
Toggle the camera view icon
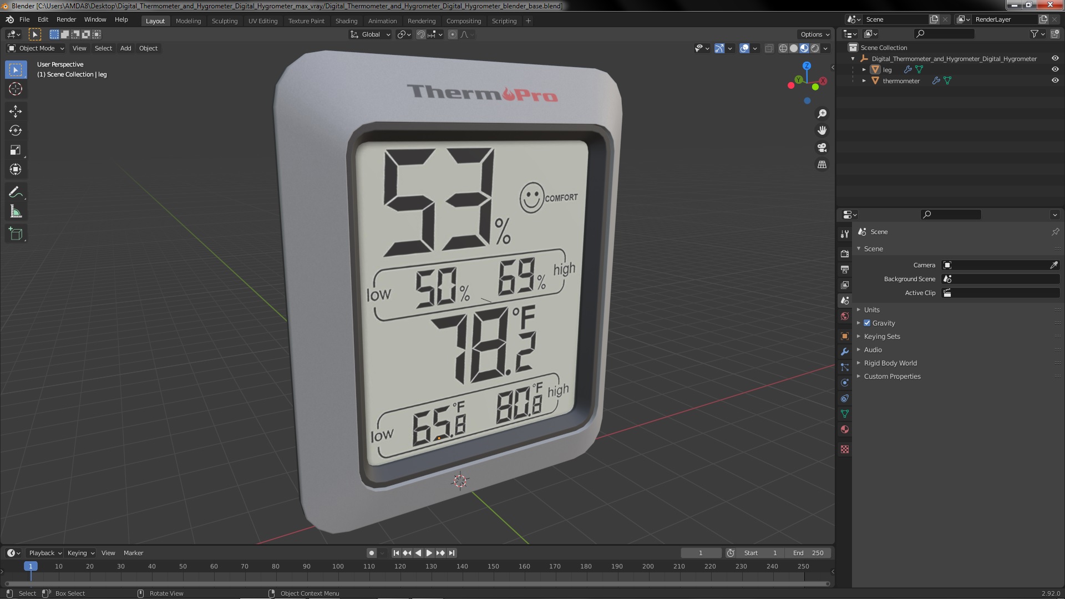(822, 148)
